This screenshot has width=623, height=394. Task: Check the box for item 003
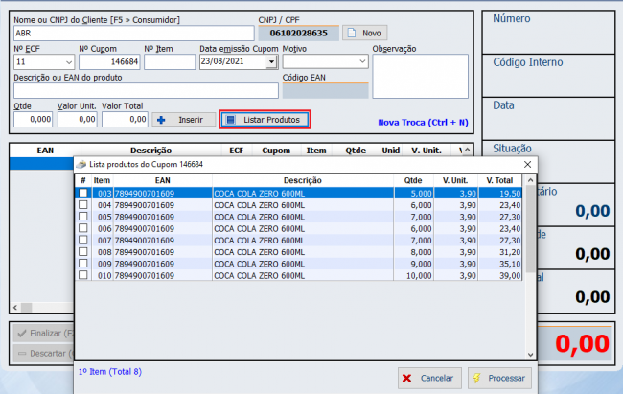tap(83, 194)
